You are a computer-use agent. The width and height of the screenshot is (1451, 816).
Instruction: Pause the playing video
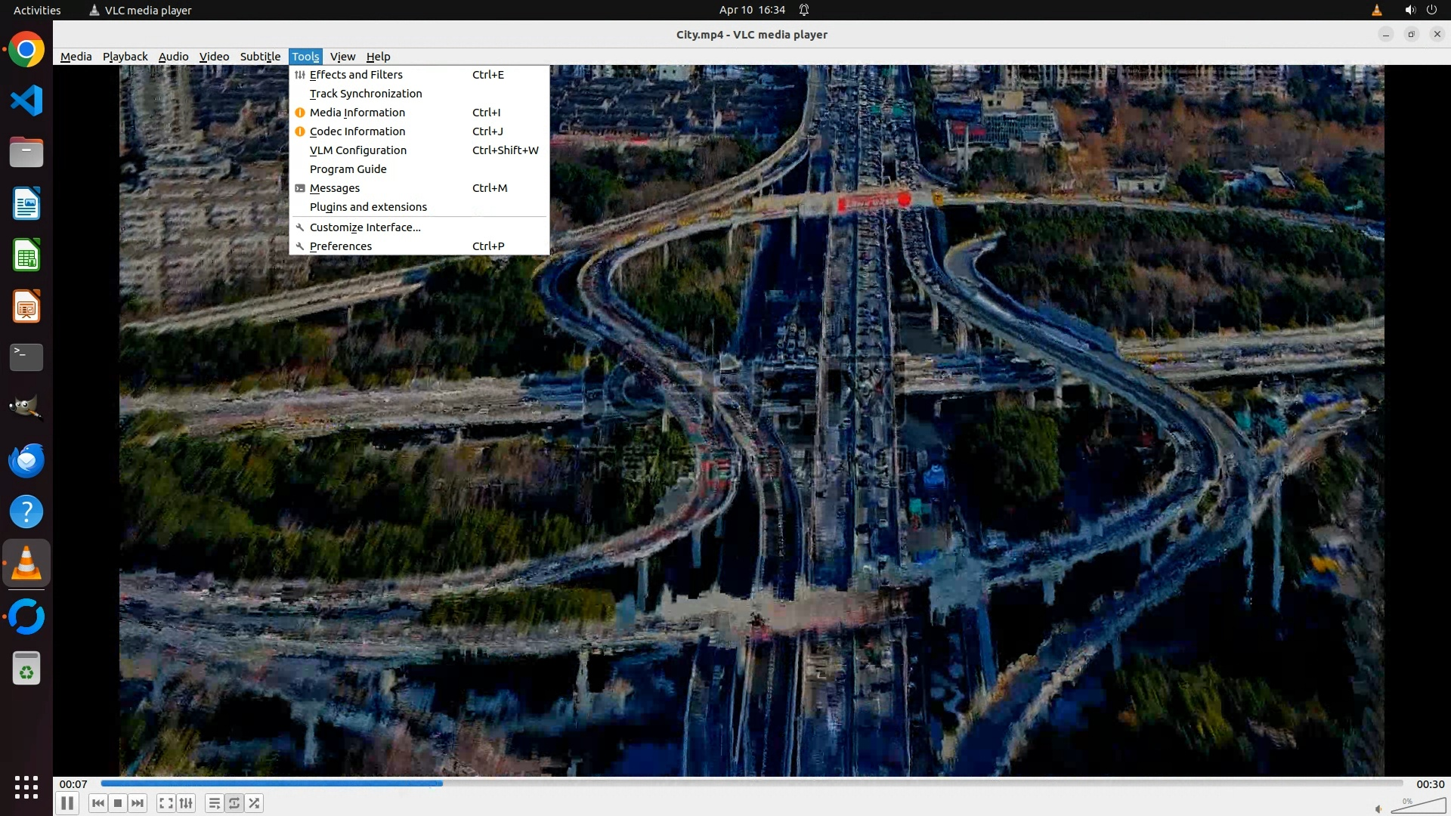click(x=67, y=803)
